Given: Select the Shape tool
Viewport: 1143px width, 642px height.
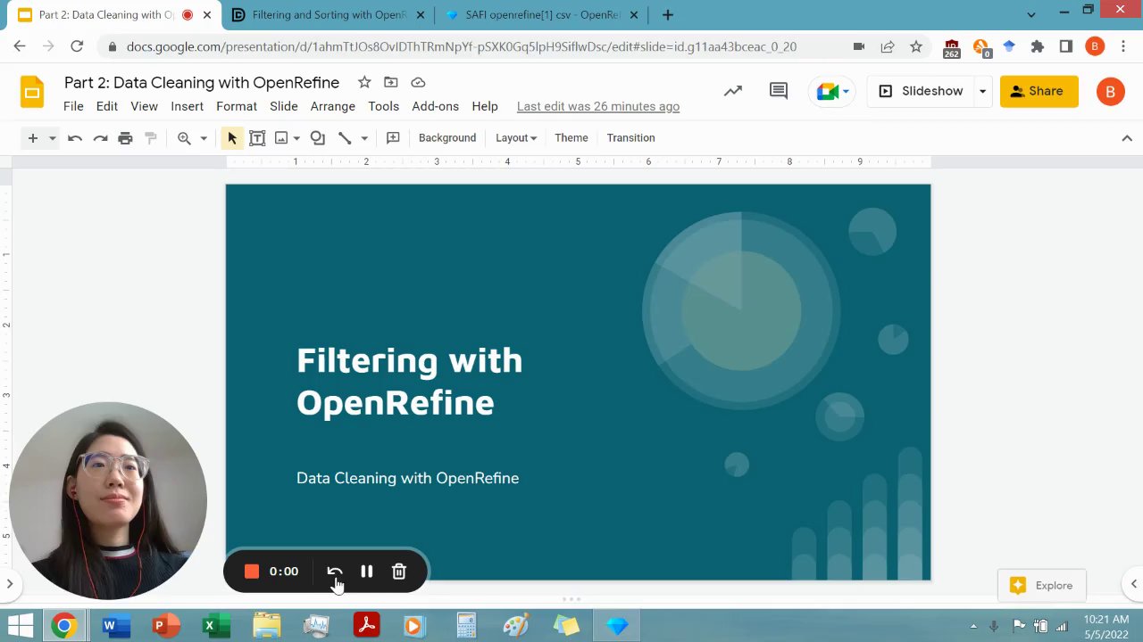Looking at the screenshot, I should pyautogui.click(x=317, y=138).
